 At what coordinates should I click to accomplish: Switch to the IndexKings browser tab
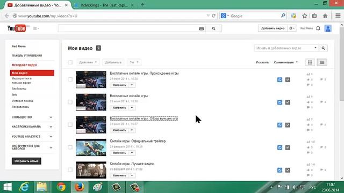[x=104, y=5]
